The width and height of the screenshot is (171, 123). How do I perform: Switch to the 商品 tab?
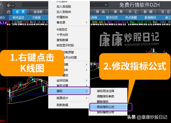(100, 12)
